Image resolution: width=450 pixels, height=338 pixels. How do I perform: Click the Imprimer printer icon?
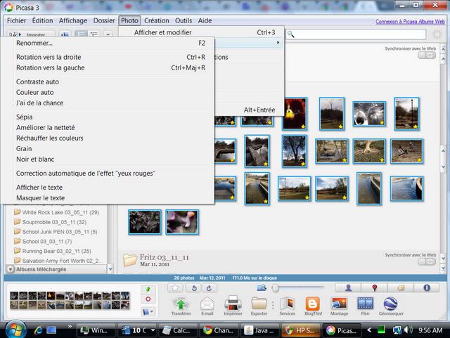tap(233, 304)
